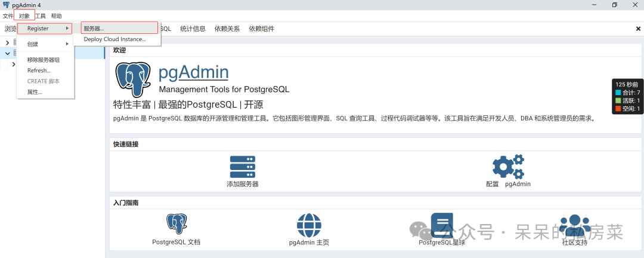Click the PostgreSQL星球 book icon
The width and height of the screenshot is (644, 258).
click(x=441, y=225)
